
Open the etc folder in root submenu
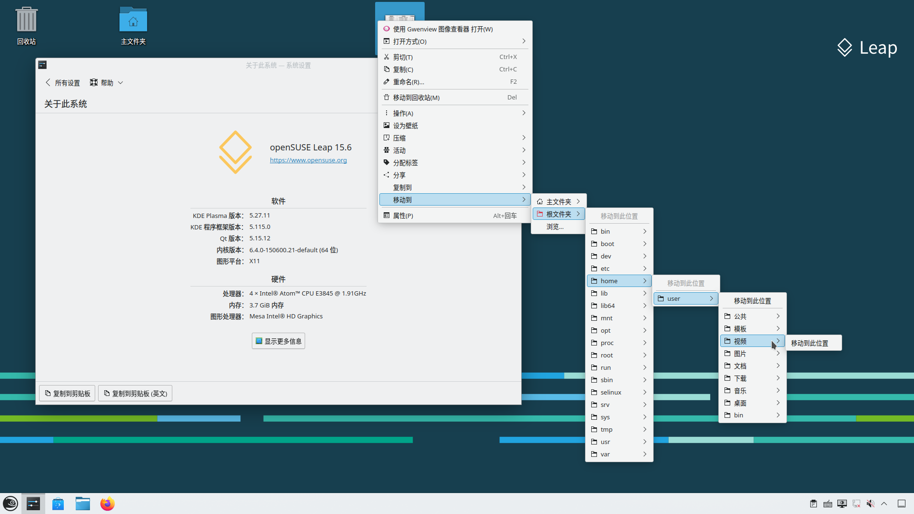pos(619,268)
